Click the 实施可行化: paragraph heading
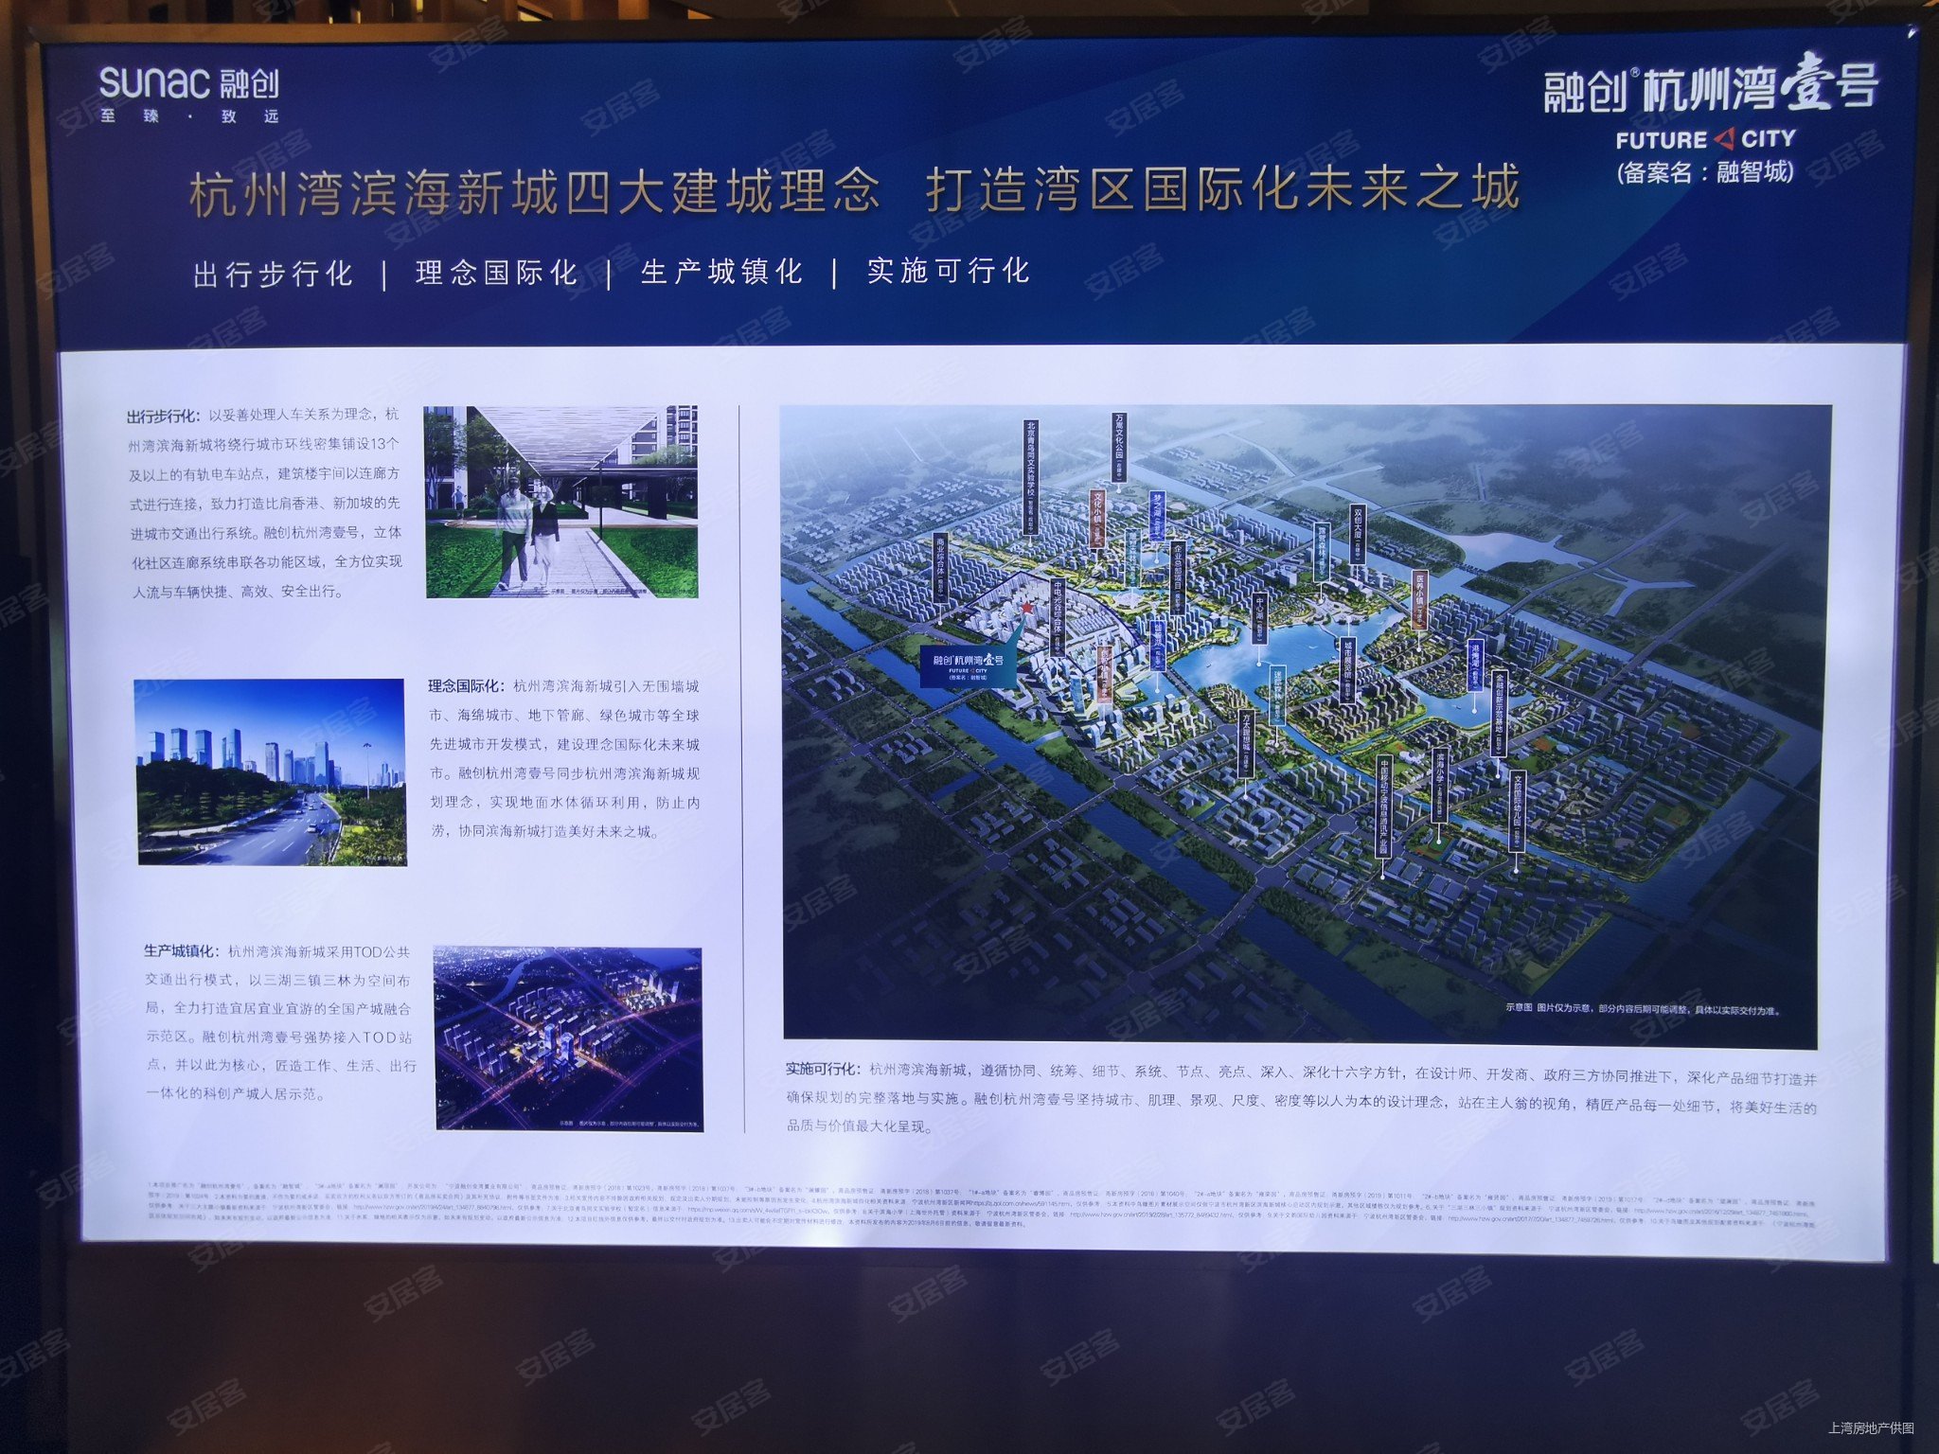The image size is (1939, 1454). pos(823,1069)
